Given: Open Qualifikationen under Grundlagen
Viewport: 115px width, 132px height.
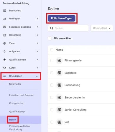Looking at the screenshot, I should pos(17,111).
